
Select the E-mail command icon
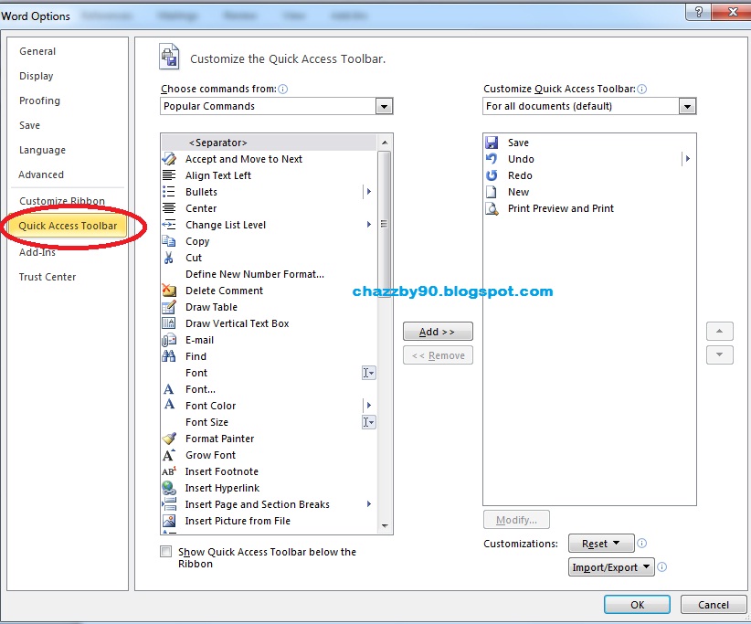(x=168, y=340)
